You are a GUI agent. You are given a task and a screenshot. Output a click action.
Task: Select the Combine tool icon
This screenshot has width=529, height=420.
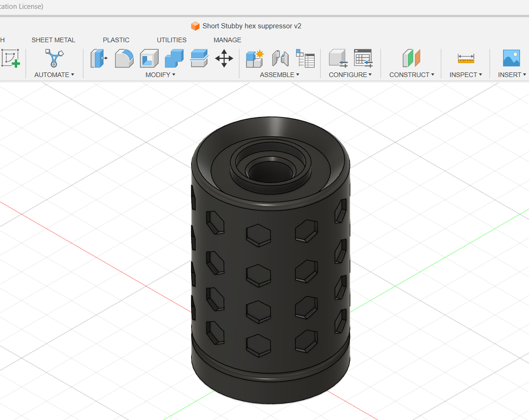click(174, 58)
